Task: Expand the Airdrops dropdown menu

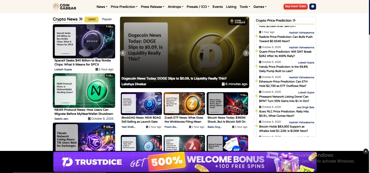Action: click(176, 7)
